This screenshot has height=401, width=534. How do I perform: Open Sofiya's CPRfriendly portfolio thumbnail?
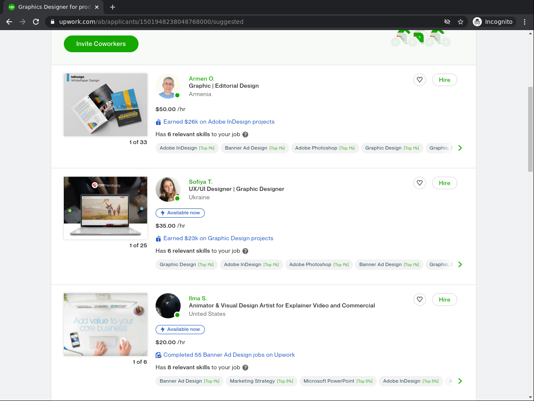point(106,208)
